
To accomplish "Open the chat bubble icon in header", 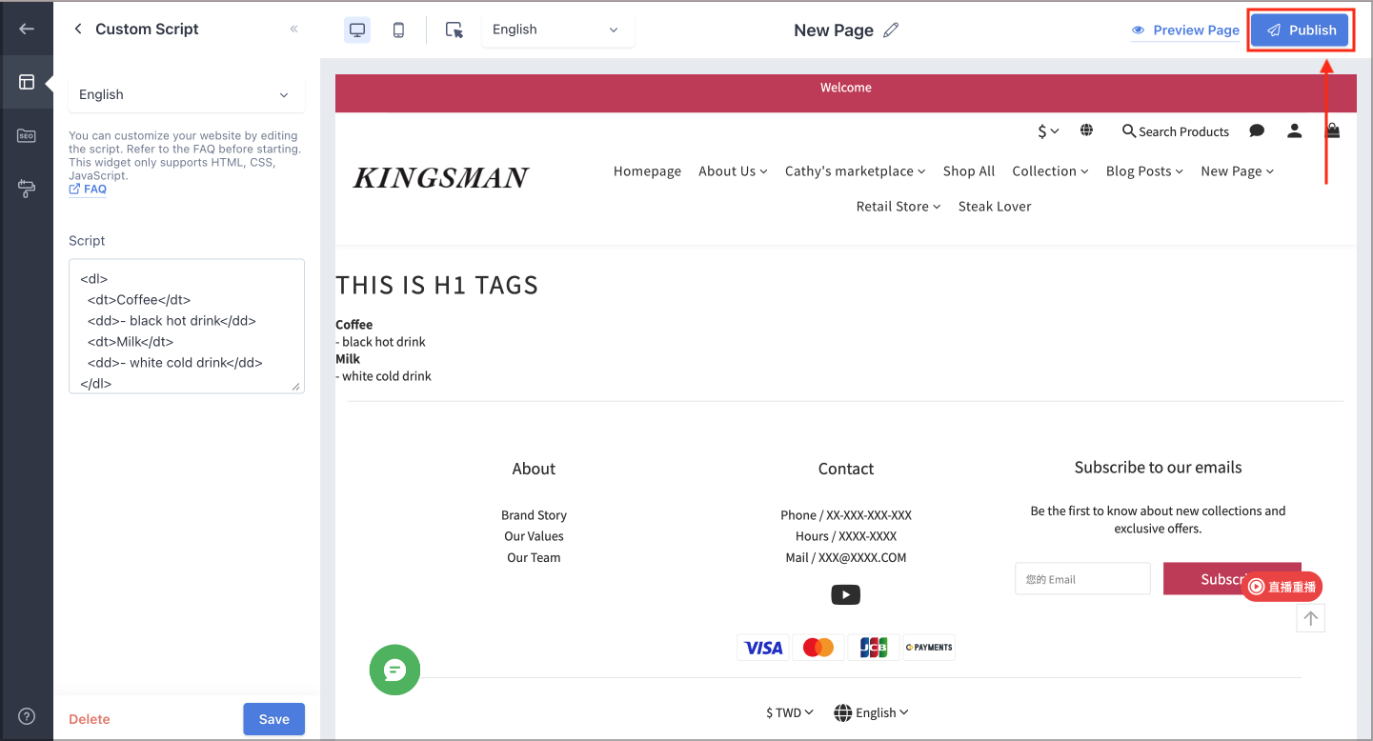I will pyautogui.click(x=1257, y=131).
